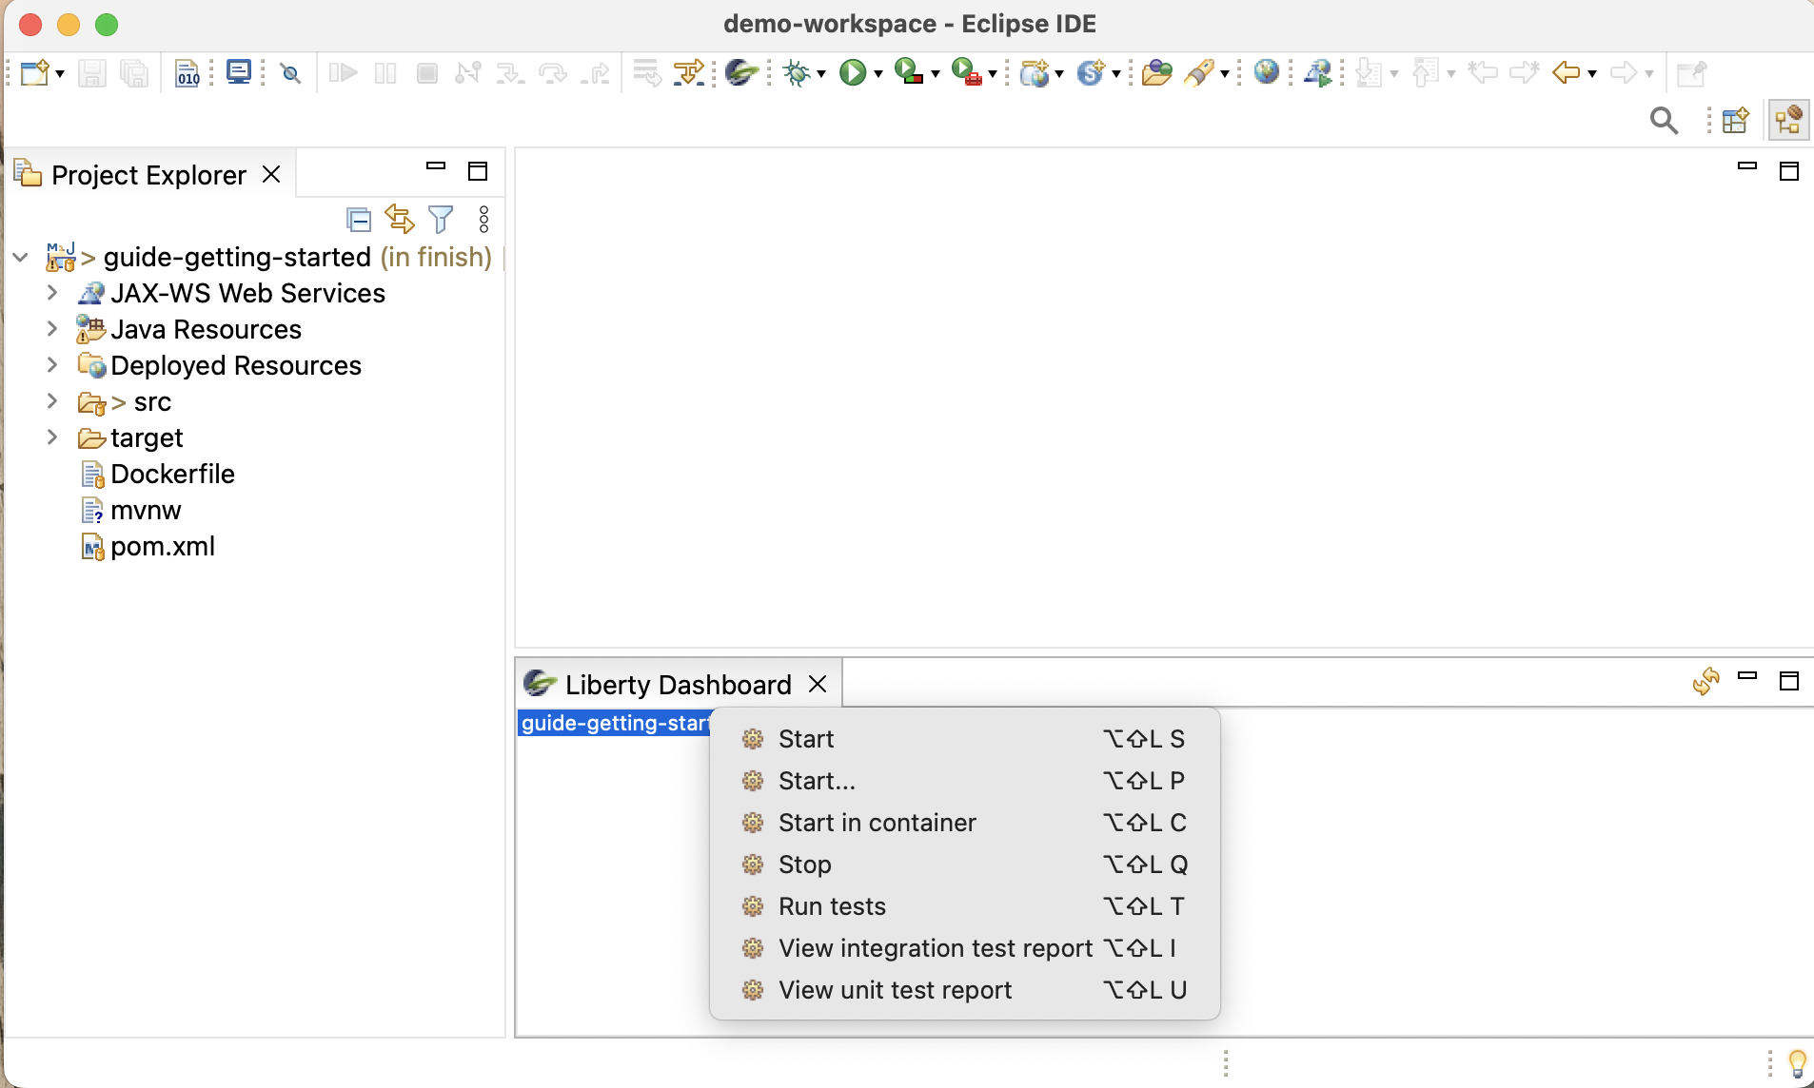Click the green Run button
The width and height of the screenshot is (1814, 1088).
[x=853, y=73]
